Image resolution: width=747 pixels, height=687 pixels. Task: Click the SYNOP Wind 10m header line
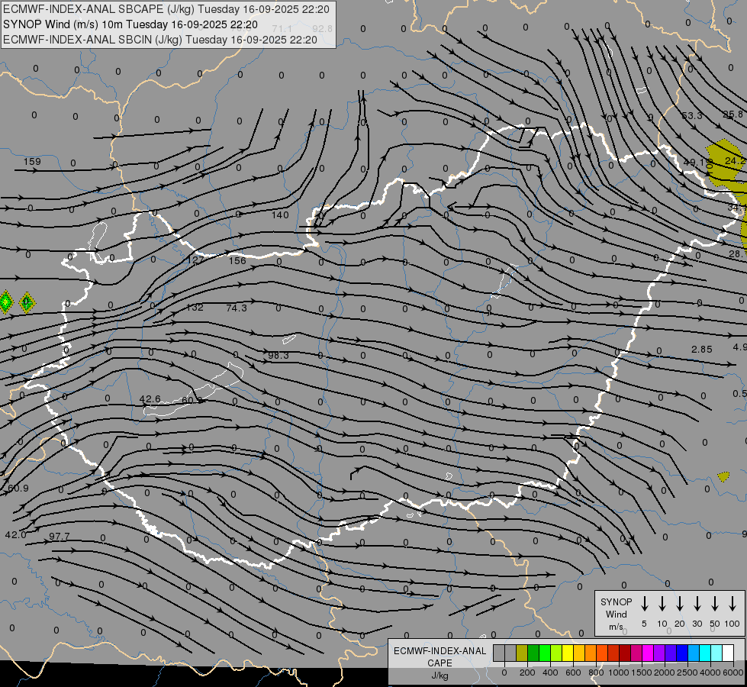[130, 24]
